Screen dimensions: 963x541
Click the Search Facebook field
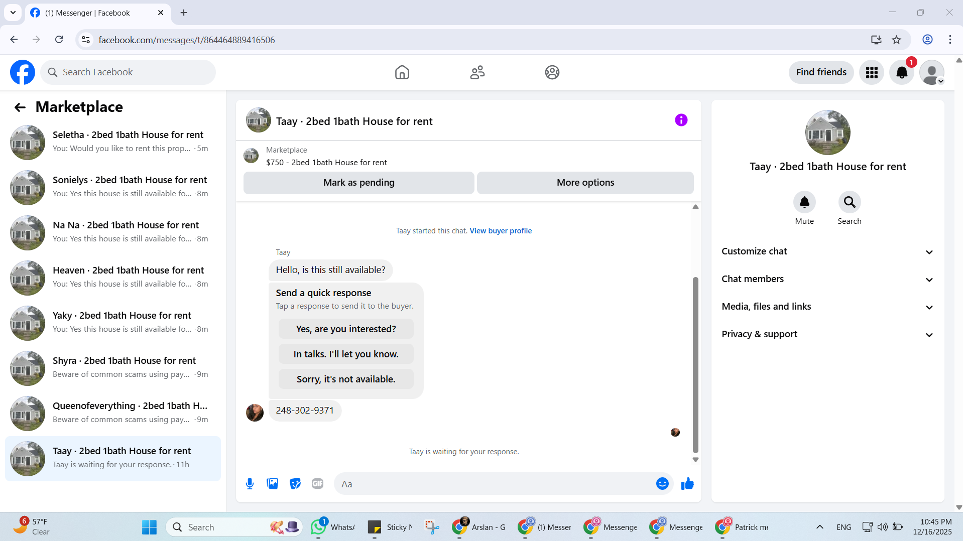[128, 72]
